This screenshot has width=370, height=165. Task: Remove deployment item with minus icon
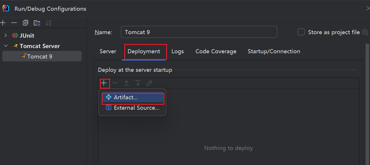coord(115,83)
